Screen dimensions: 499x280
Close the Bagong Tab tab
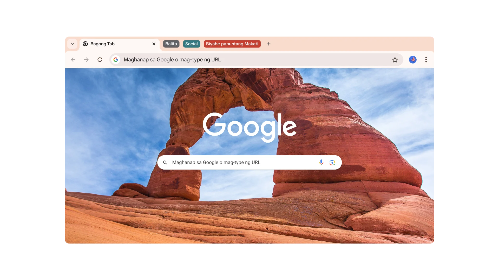click(154, 44)
